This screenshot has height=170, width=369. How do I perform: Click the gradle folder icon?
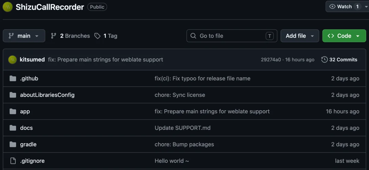tap(13, 144)
